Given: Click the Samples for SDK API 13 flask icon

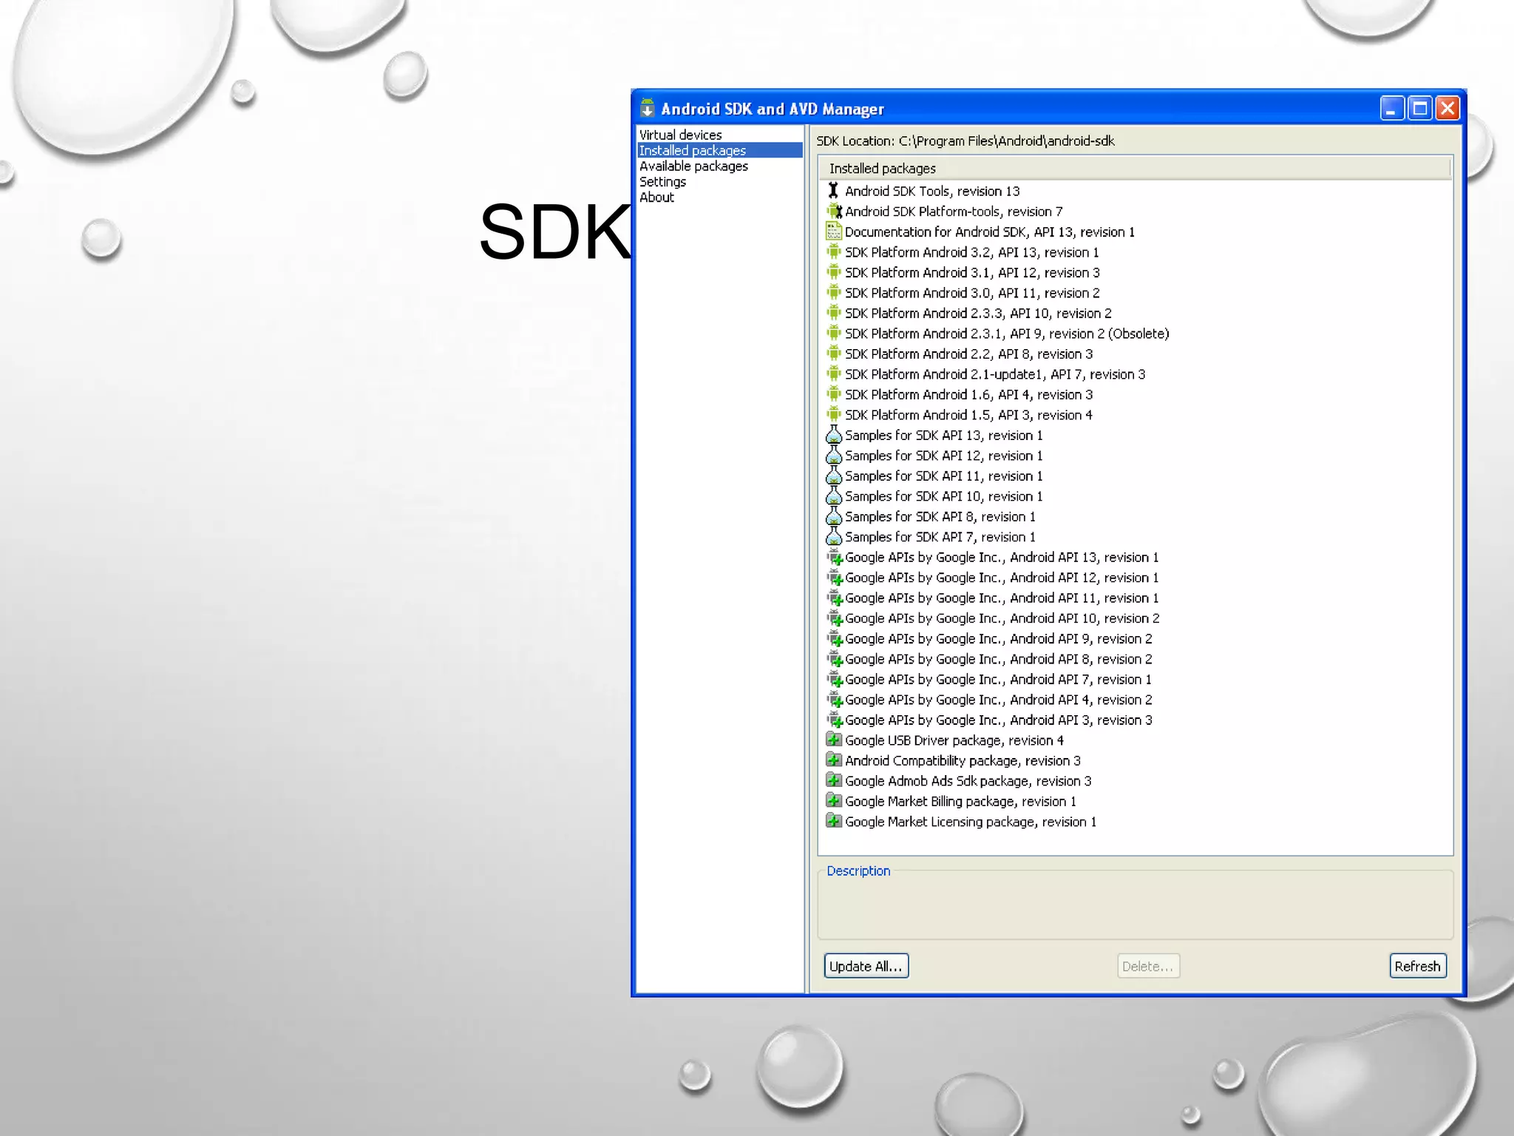Looking at the screenshot, I should coord(834,435).
